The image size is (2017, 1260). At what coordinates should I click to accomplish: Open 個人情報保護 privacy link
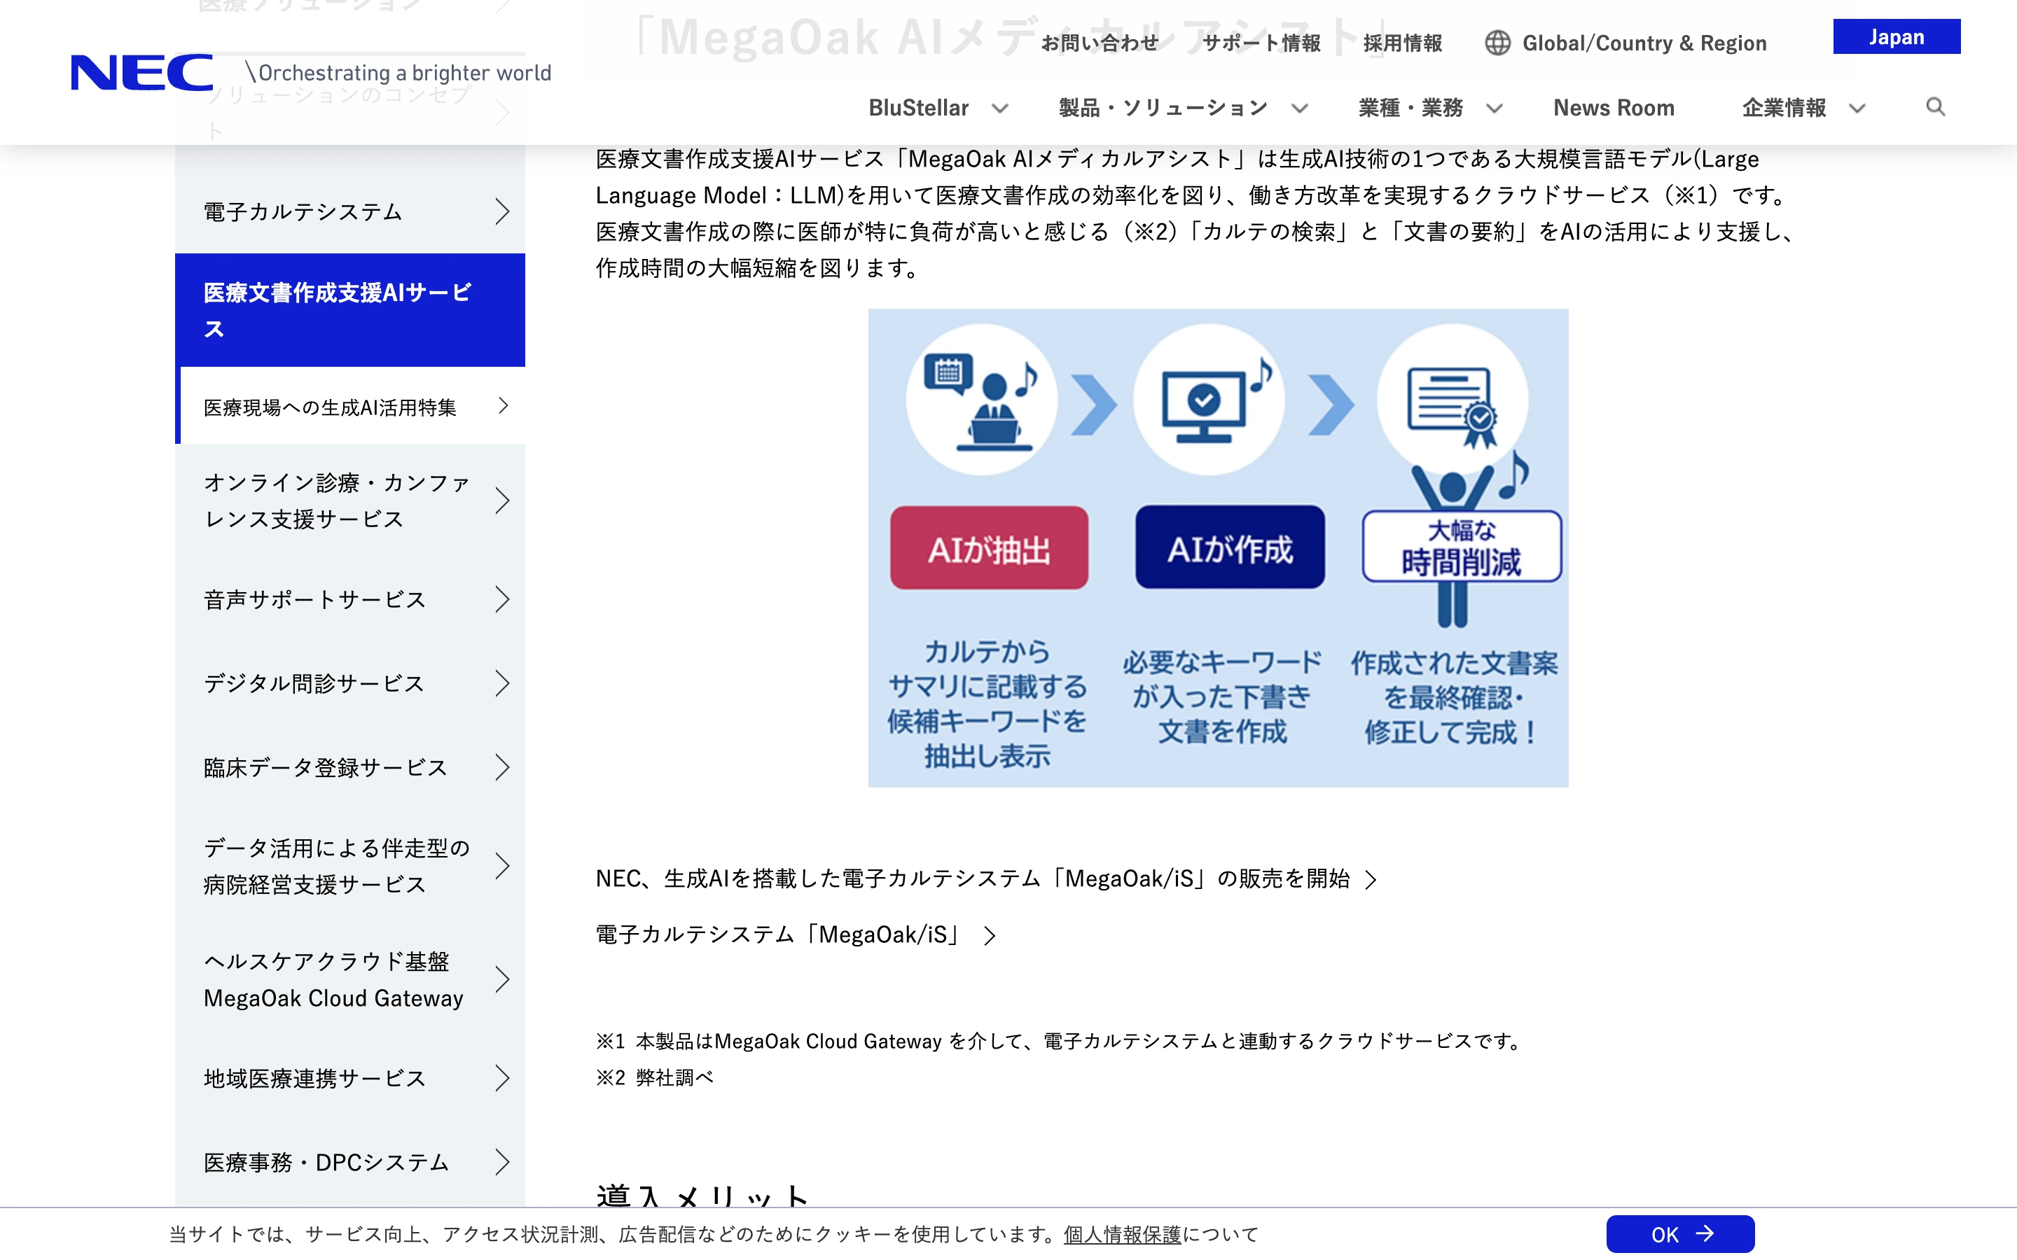[x=1122, y=1234]
